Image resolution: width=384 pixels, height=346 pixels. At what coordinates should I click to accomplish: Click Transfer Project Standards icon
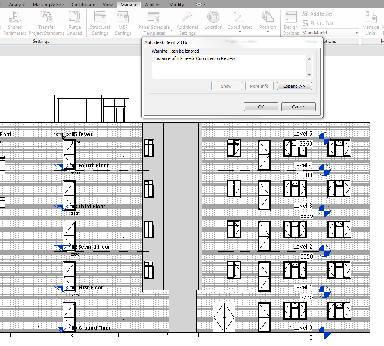coord(46,17)
